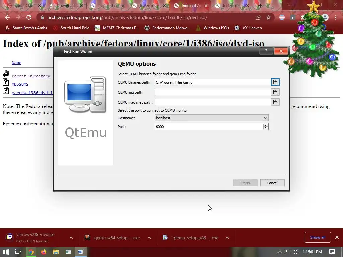
Task: Click the qemu-w64-setup exe download item
Action: [x=113, y=238]
